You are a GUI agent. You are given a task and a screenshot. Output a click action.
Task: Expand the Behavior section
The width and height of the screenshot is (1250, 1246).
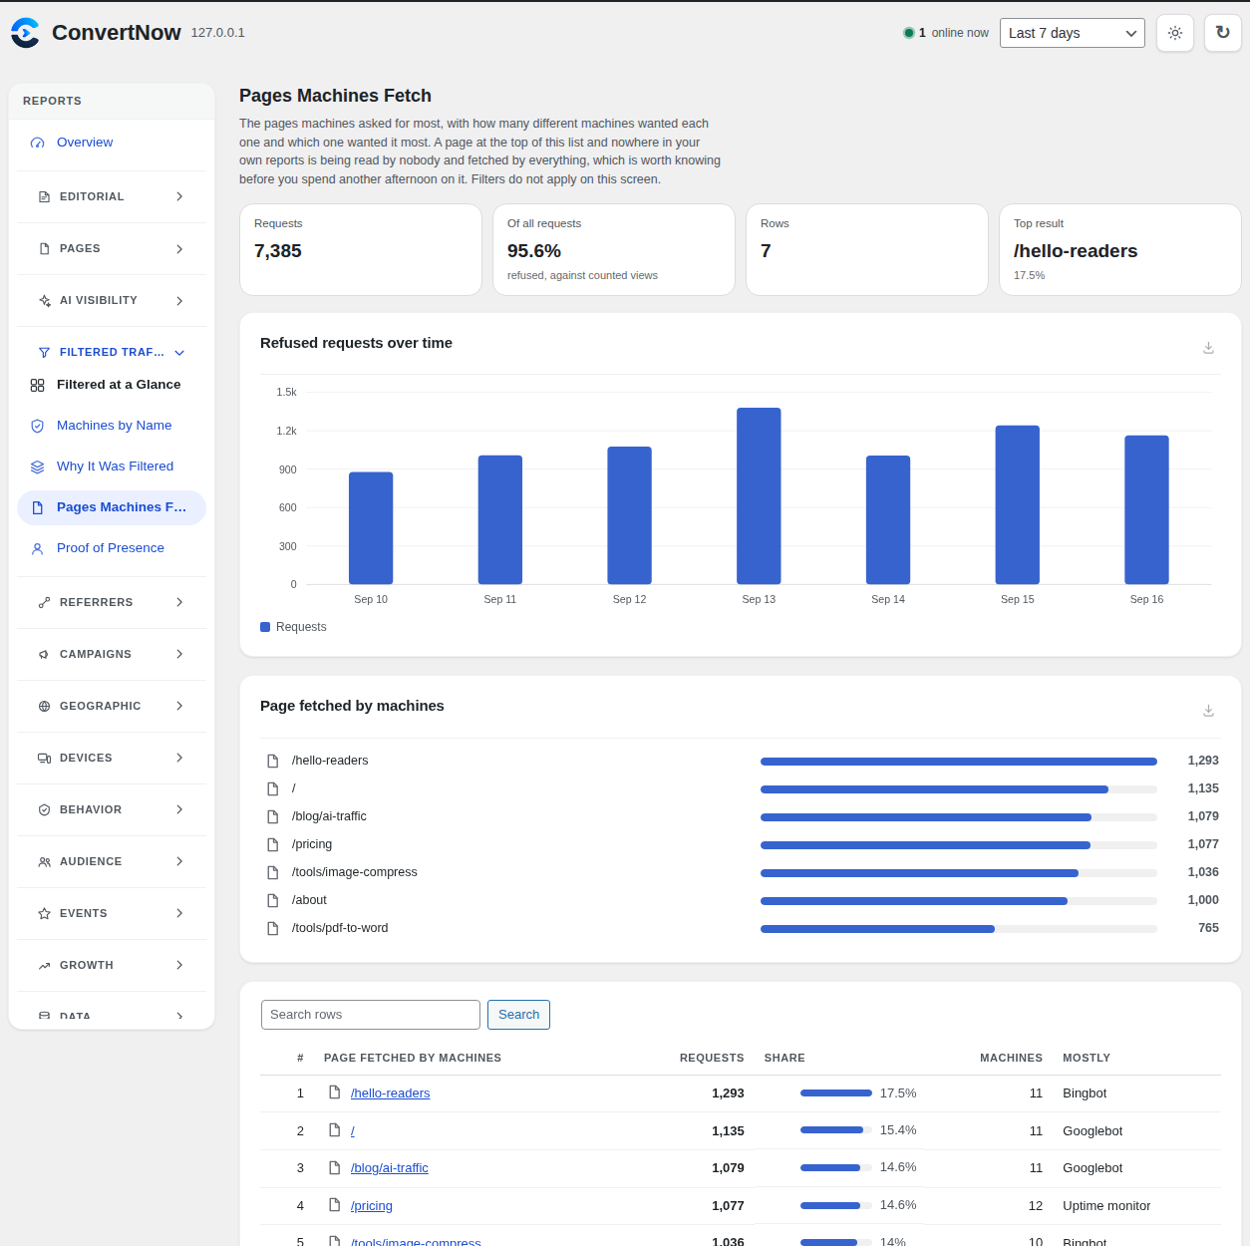click(112, 809)
